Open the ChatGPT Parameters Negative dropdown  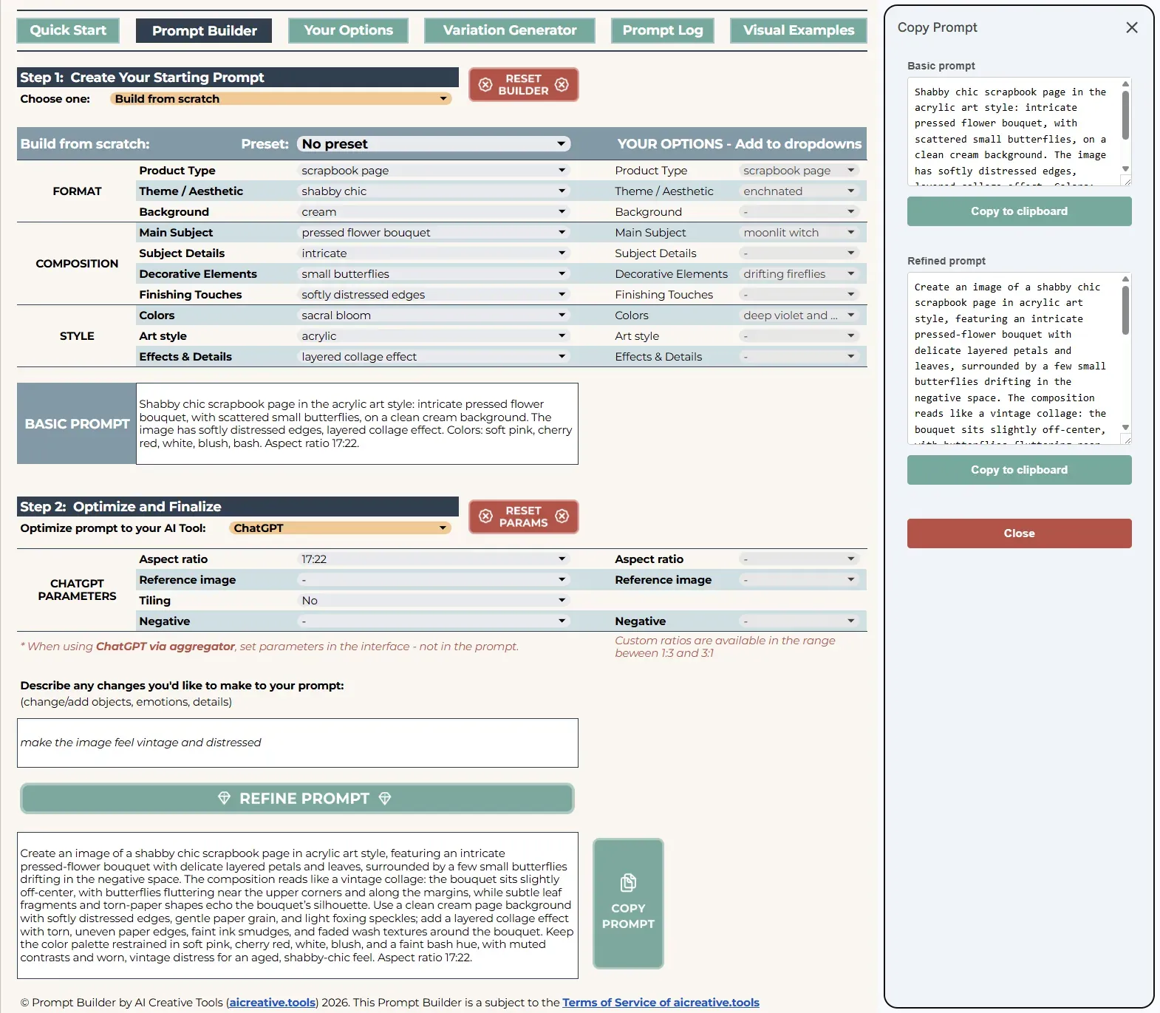pos(434,621)
